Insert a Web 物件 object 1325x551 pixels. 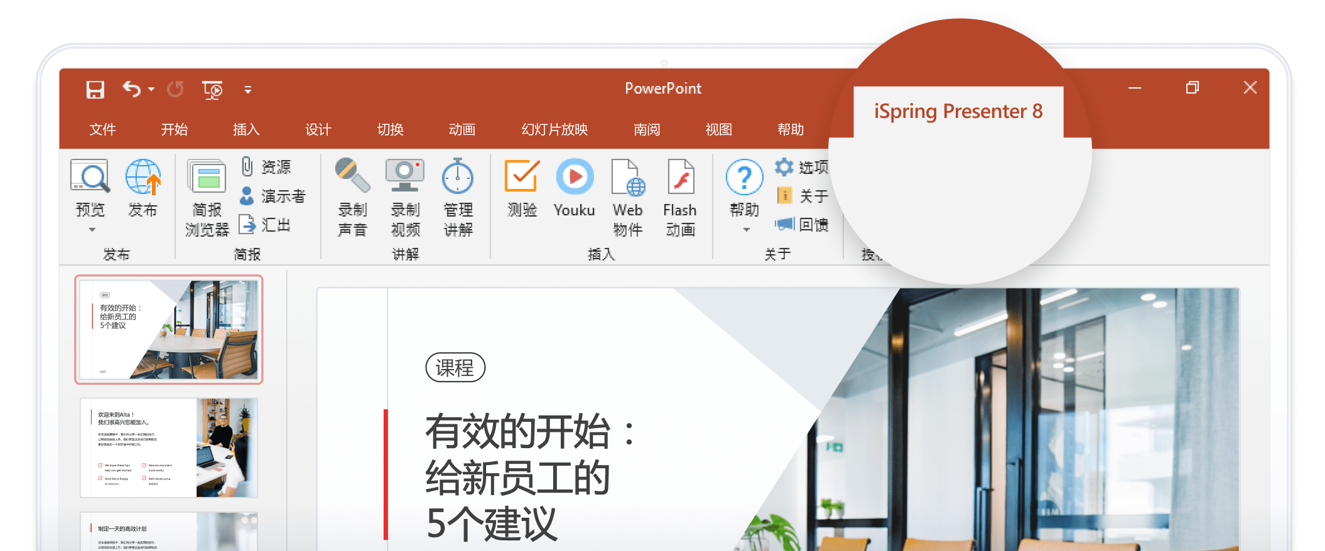pos(628,198)
